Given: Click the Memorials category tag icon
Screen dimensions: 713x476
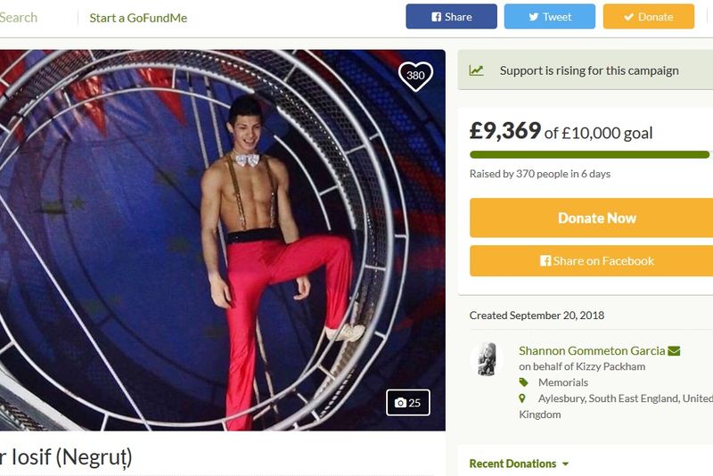Looking at the screenshot, I should coord(523,382).
